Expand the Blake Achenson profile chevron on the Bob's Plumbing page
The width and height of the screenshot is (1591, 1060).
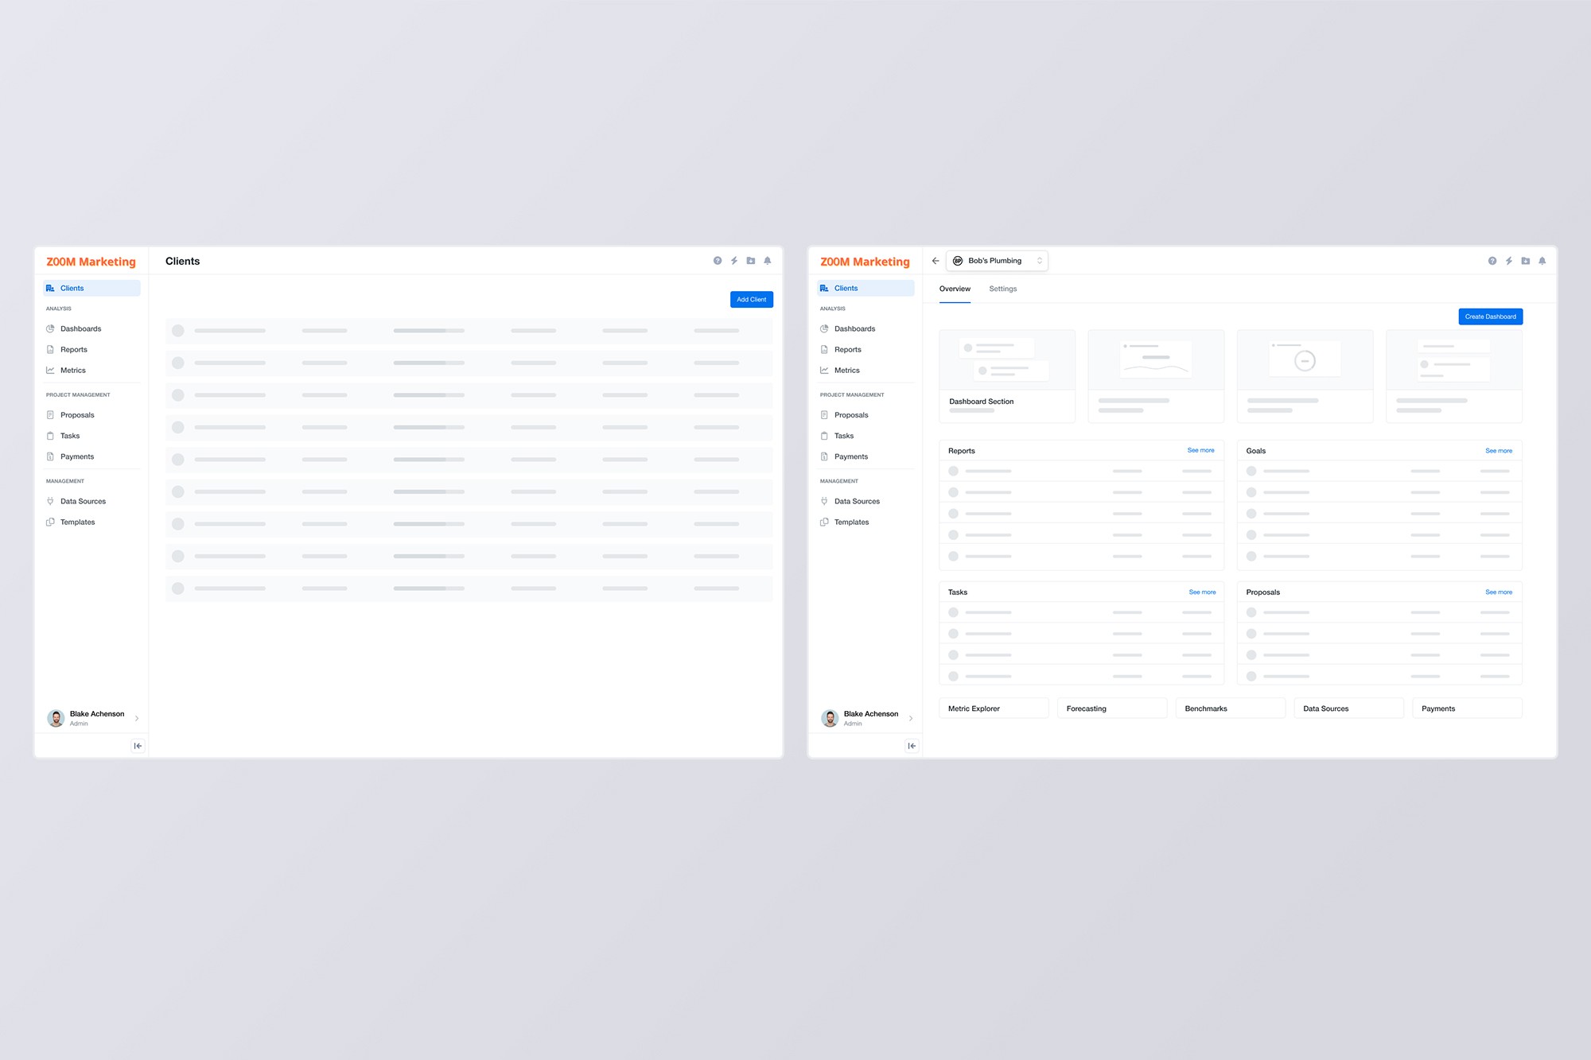[x=911, y=718]
